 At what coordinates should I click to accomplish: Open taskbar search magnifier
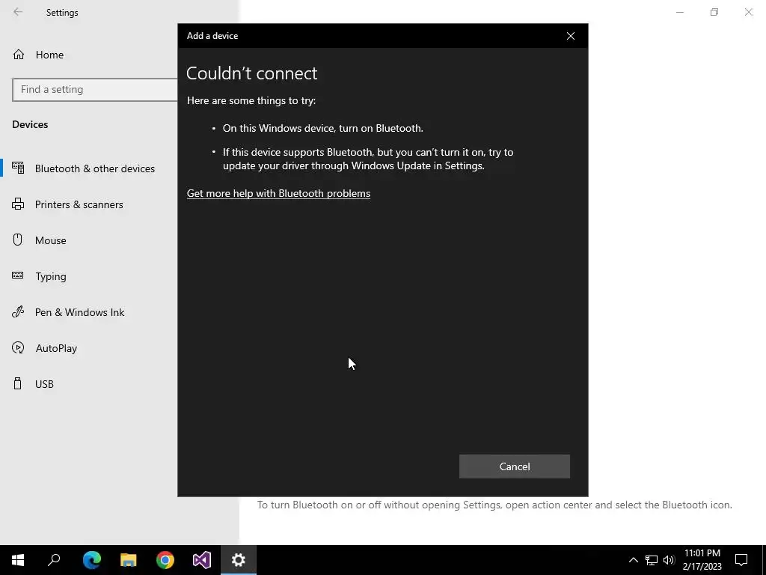[54, 560]
